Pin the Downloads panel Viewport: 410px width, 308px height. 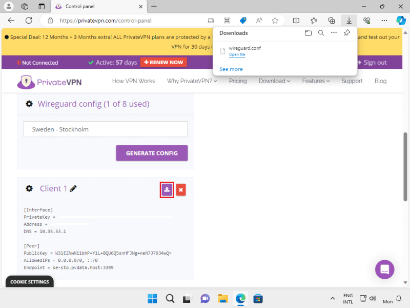pos(346,33)
